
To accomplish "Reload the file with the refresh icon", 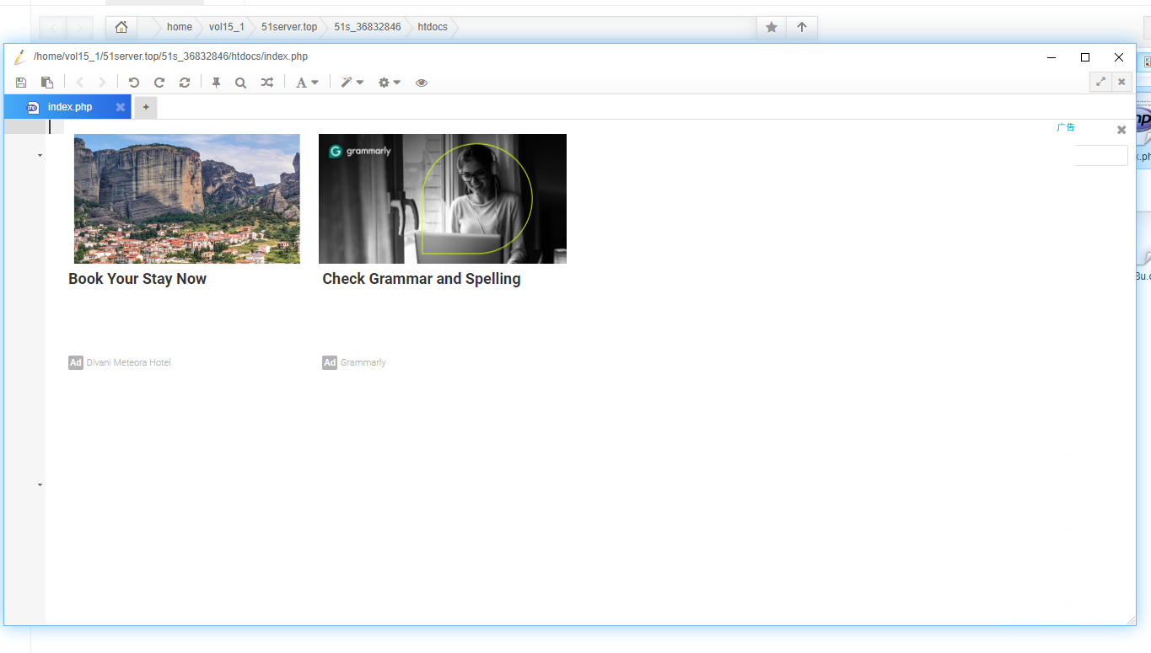I will [185, 83].
